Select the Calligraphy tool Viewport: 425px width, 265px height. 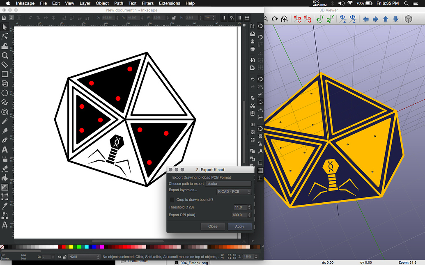click(5, 140)
